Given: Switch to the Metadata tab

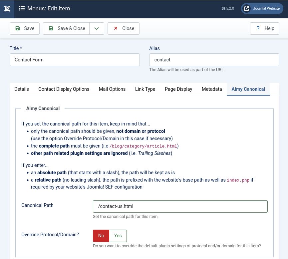Looking at the screenshot, I should (212, 89).
